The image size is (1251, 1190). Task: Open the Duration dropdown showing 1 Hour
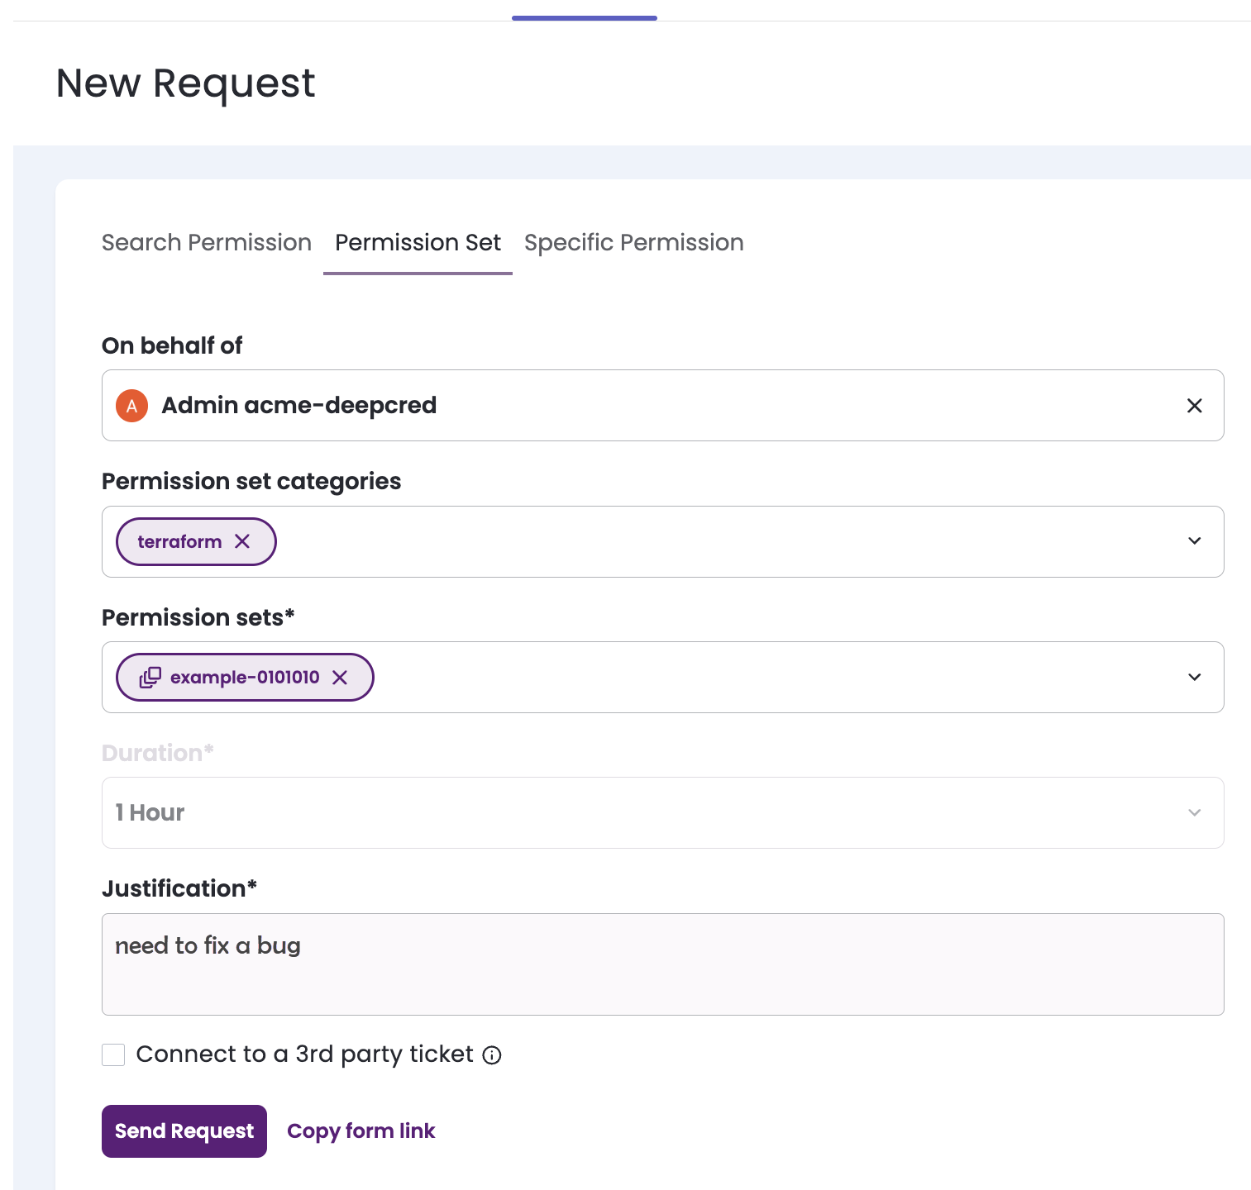click(662, 812)
